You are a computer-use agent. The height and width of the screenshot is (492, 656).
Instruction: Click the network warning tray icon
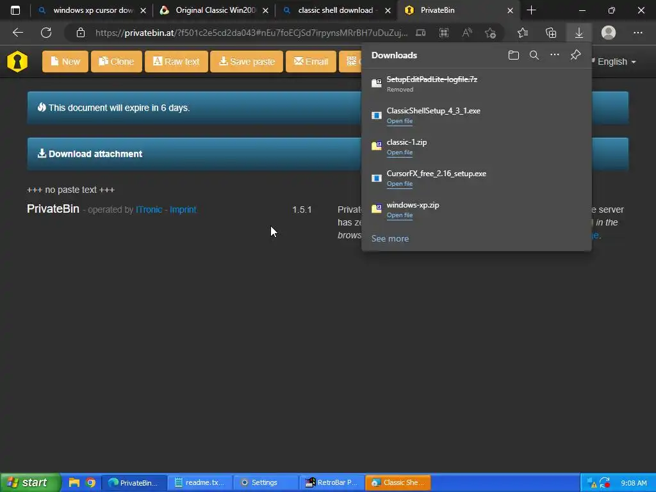(x=591, y=483)
